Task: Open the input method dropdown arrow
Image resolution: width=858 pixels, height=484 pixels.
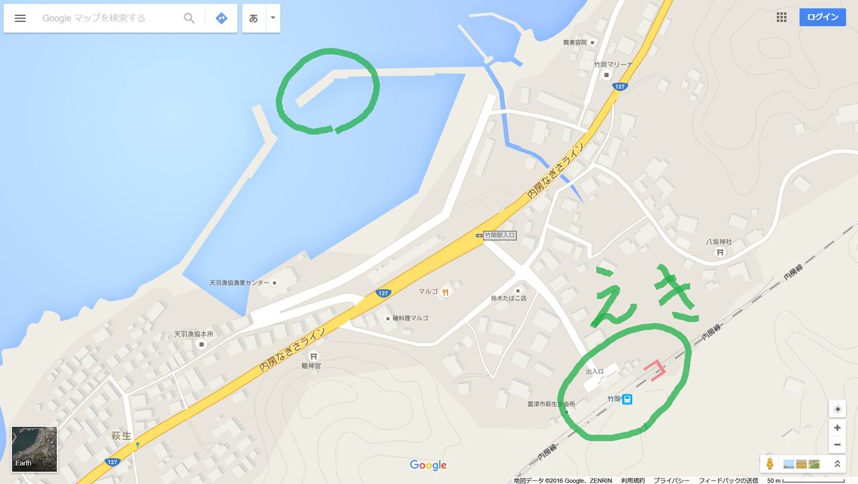Action: (273, 18)
